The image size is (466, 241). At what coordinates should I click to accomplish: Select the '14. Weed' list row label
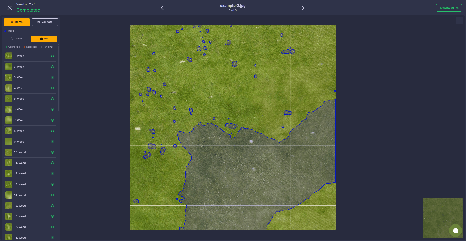(x=20, y=195)
